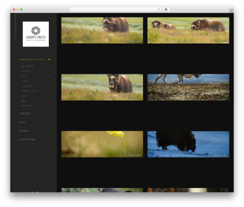Open the Fugl category
This screenshot has width=244, height=207.
[x=24, y=81]
